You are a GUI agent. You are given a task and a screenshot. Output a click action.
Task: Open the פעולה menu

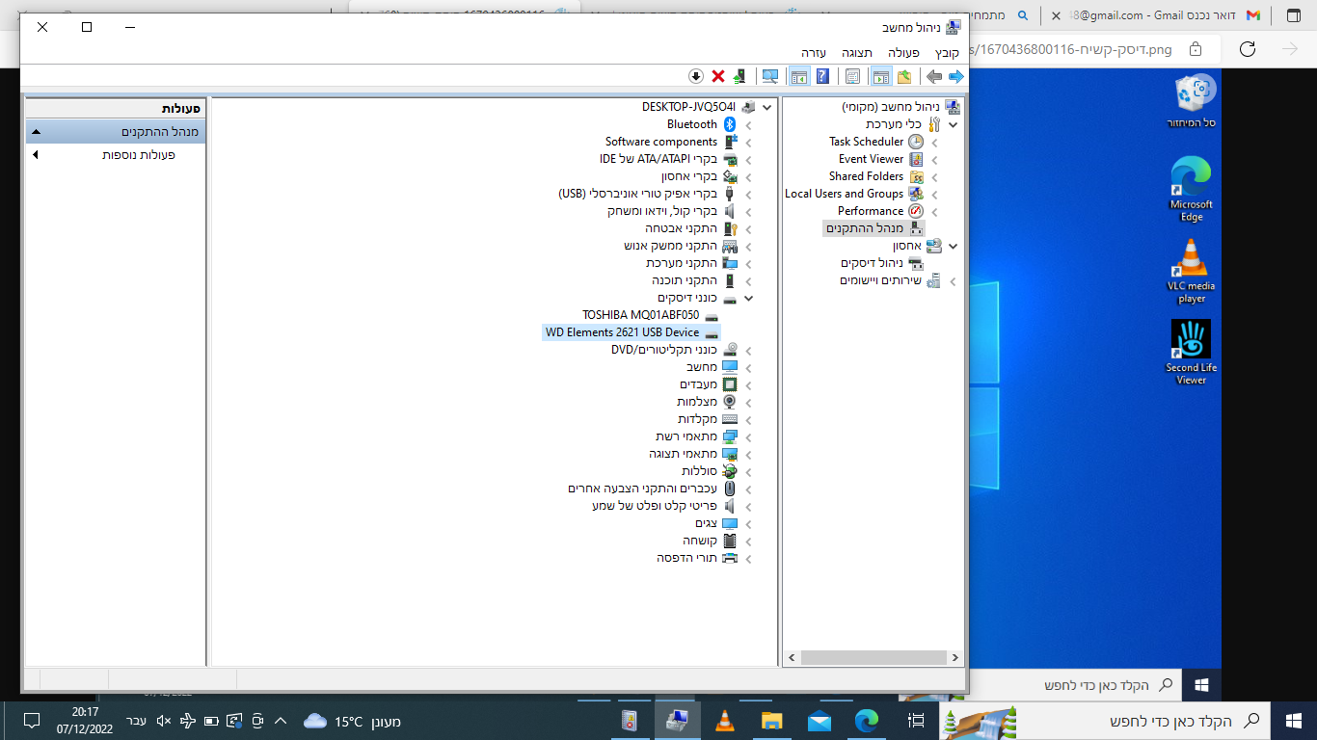pos(903,52)
